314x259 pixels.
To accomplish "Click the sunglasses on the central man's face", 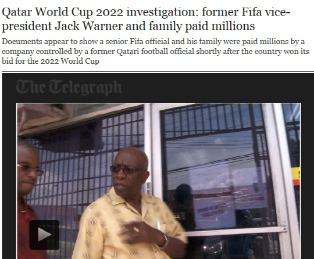I will pos(127,170).
